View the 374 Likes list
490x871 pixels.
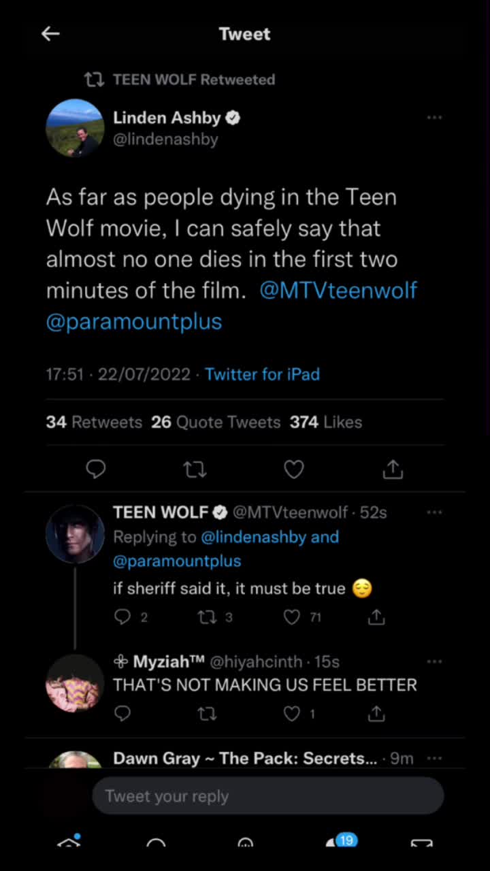click(326, 422)
